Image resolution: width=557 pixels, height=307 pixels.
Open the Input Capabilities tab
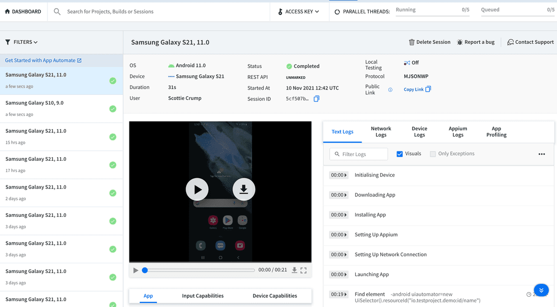(x=203, y=296)
